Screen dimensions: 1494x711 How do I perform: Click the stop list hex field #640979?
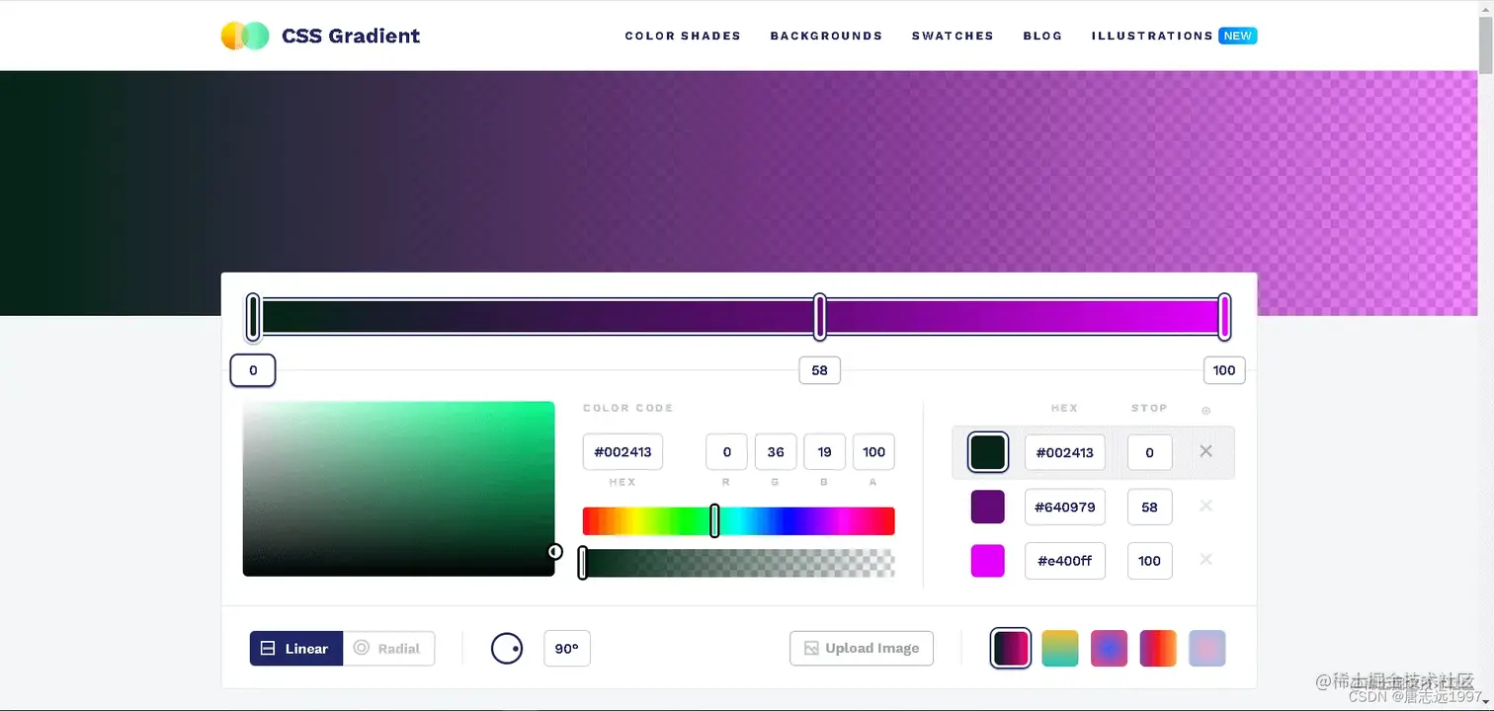(1065, 507)
